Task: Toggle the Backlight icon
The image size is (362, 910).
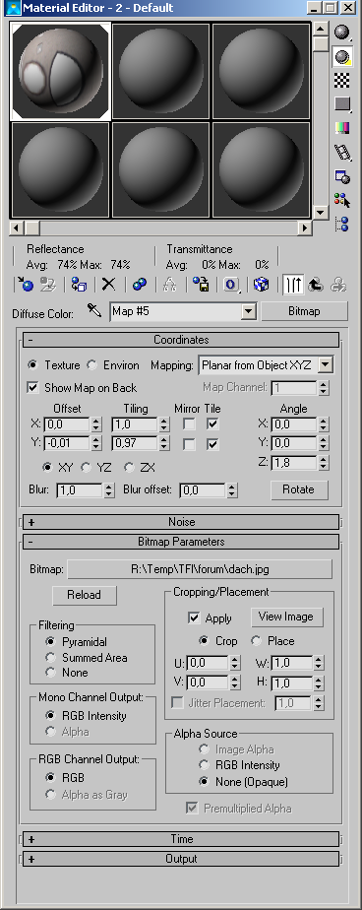Action: [x=342, y=57]
